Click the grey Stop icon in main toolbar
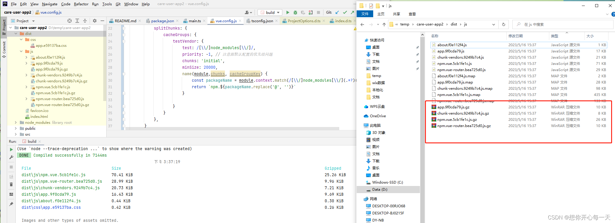This screenshot has width=615, height=223. point(318,12)
